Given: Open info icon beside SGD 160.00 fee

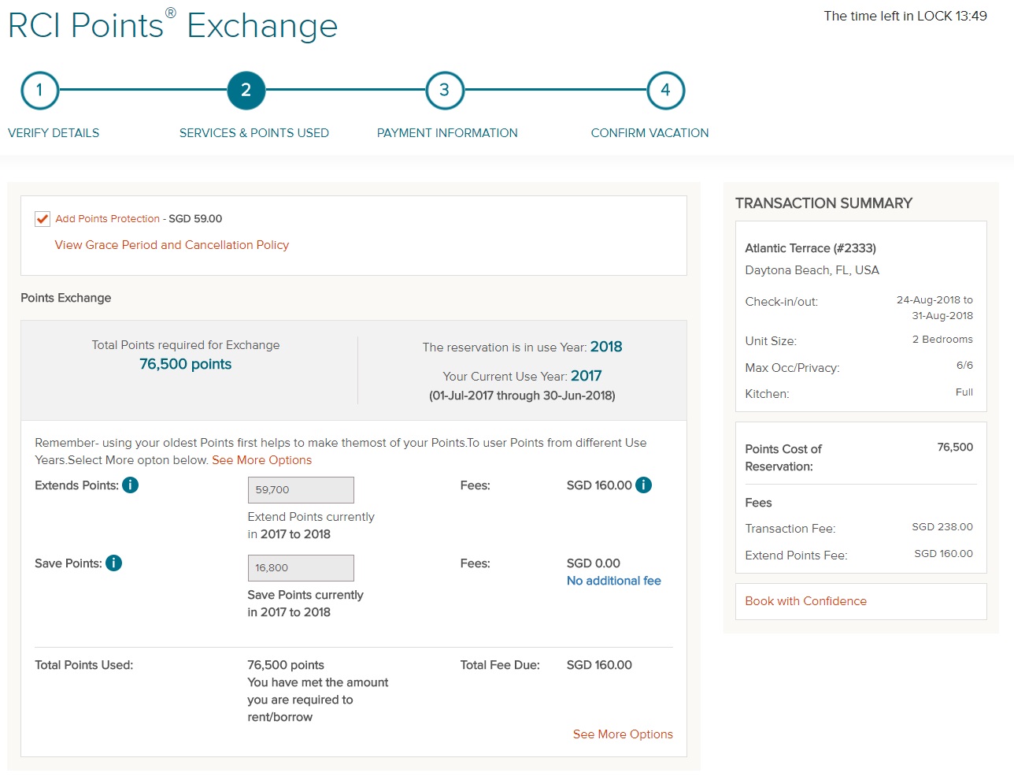Looking at the screenshot, I should click(x=643, y=485).
